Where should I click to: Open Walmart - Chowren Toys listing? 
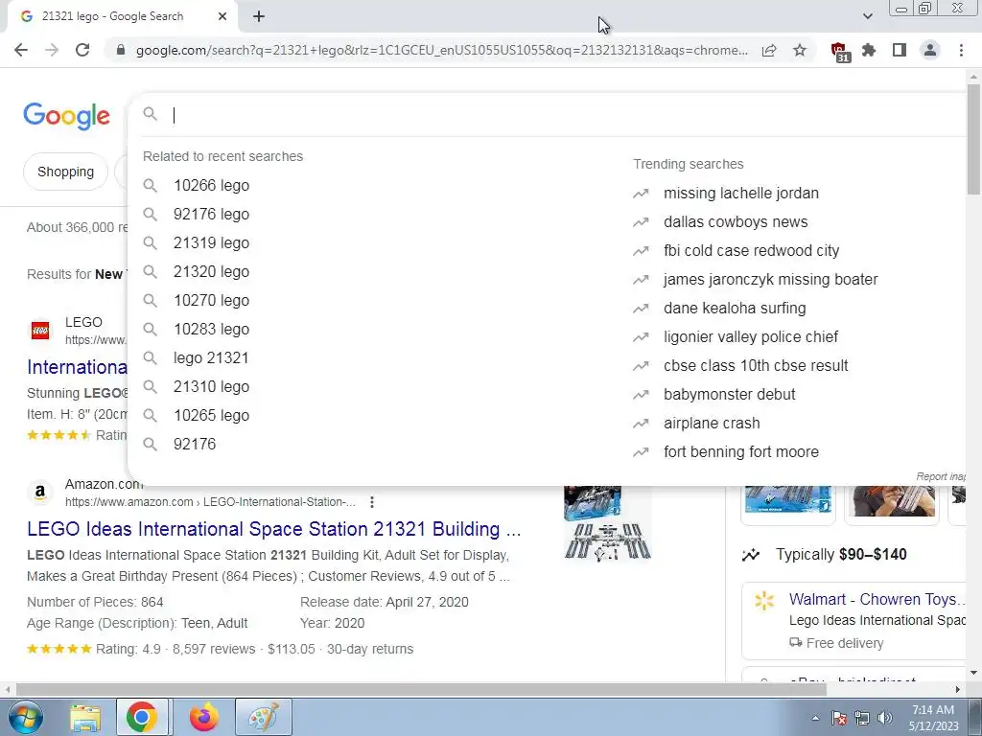(877, 600)
